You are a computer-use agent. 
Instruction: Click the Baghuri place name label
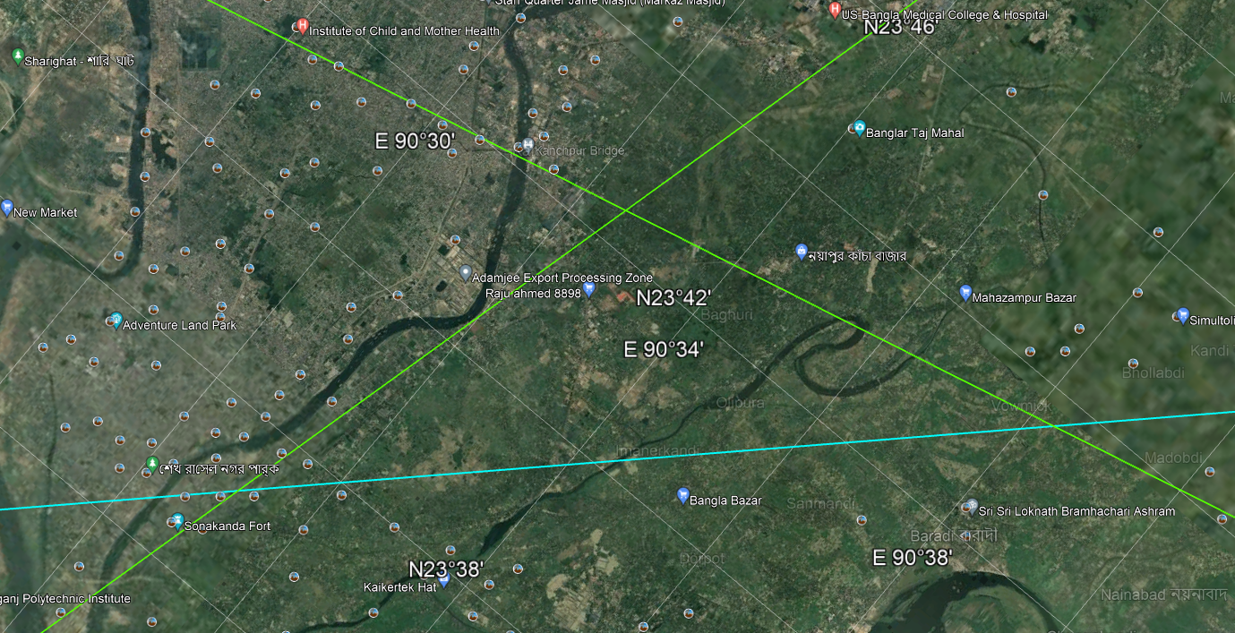pyautogui.click(x=726, y=315)
